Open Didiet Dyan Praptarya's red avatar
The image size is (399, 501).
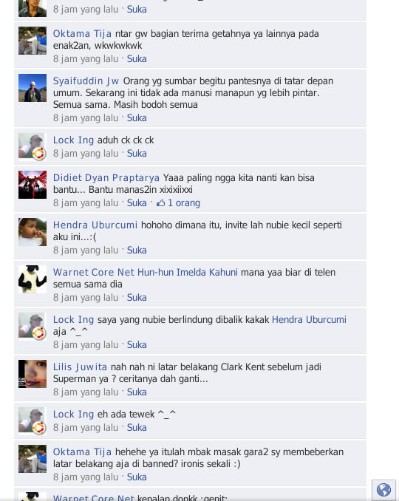33,185
